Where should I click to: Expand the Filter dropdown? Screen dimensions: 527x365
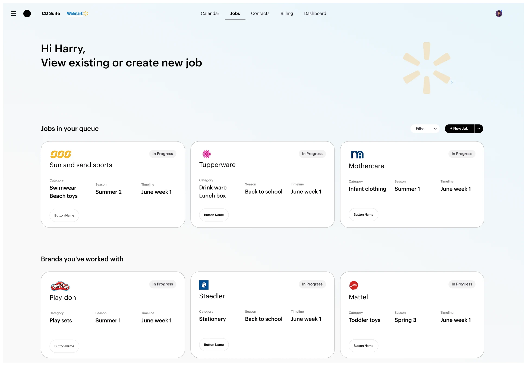tap(425, 129)
